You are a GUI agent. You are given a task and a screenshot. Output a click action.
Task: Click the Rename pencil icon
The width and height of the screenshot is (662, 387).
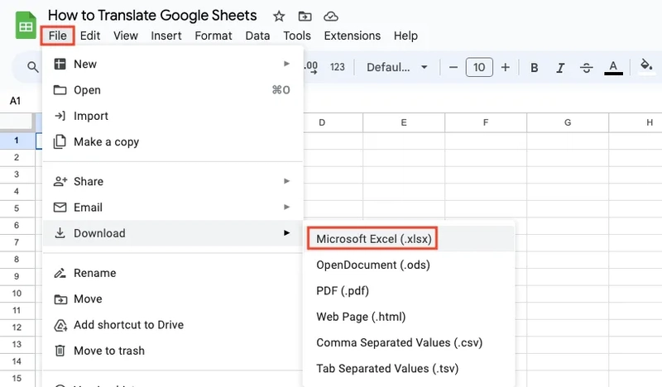60,273
